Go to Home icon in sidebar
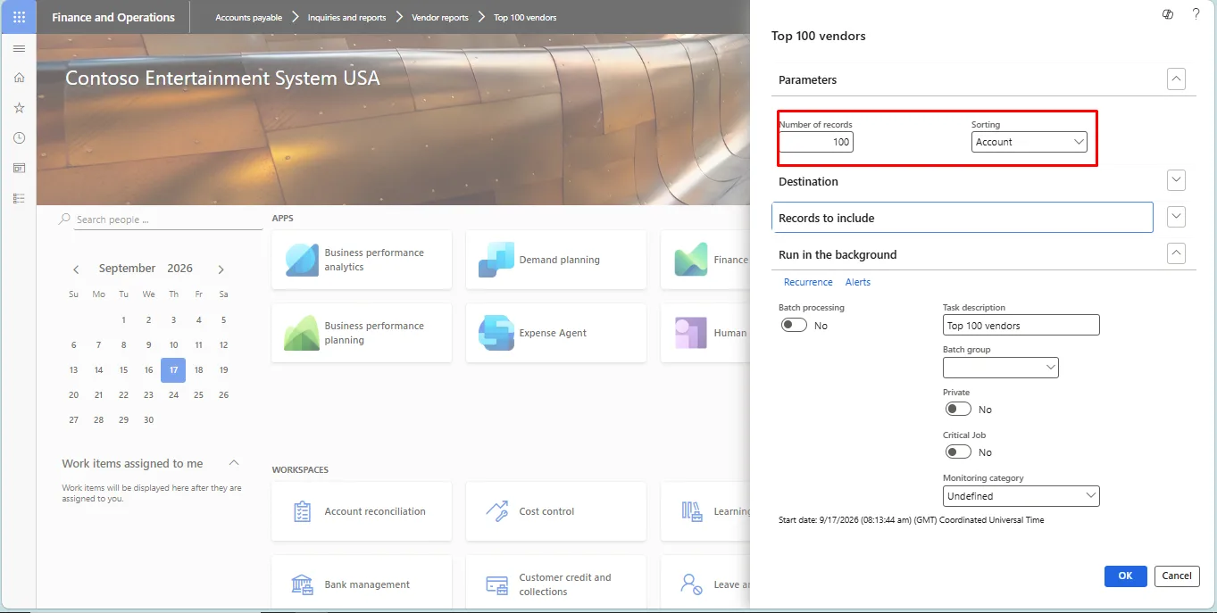 click(x=19, y=78)
